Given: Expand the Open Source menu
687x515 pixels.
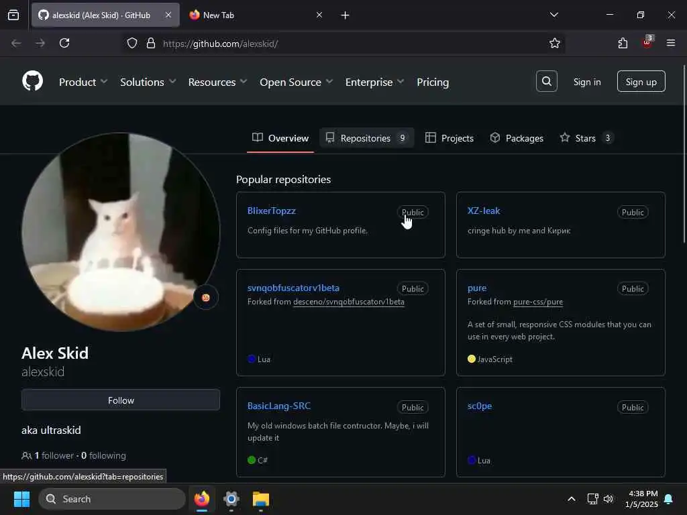Looking at the screenshot, I should [x=296, y=82].
